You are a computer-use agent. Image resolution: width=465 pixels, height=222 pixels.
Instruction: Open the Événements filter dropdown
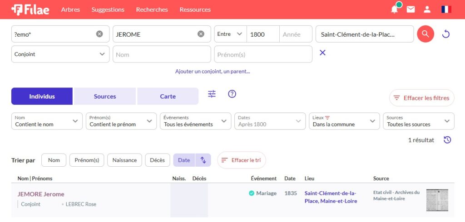coord(195,121)
